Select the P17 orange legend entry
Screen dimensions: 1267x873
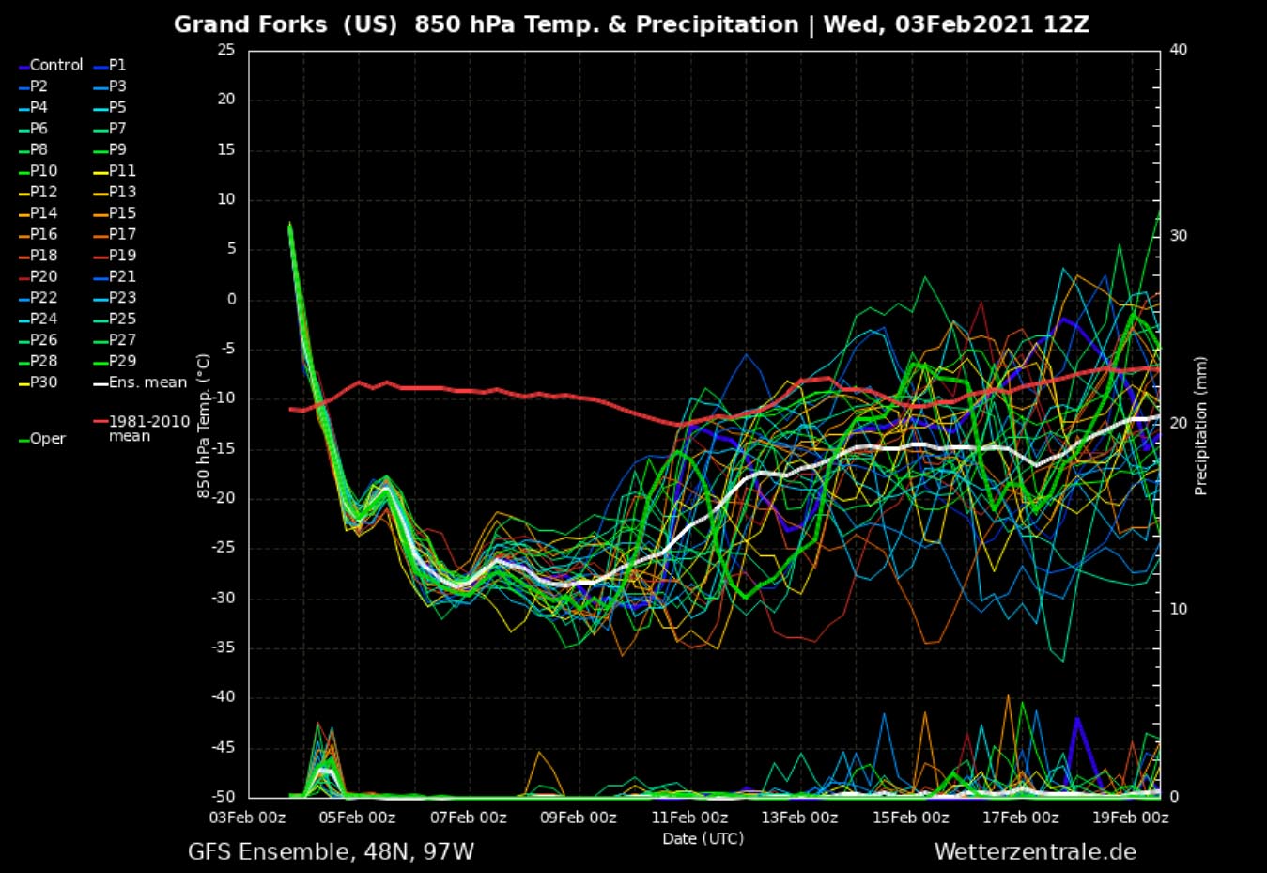[x=122, y=234]
